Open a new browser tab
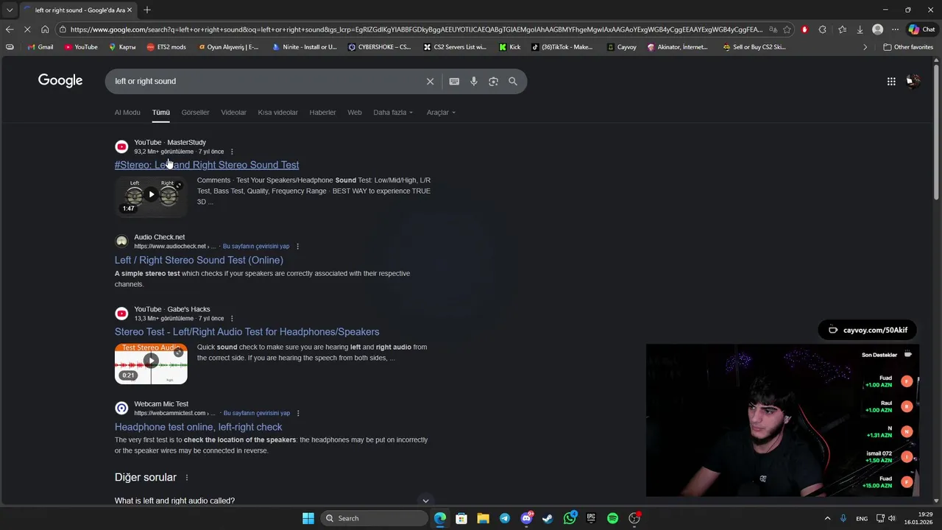 (147, 10)
